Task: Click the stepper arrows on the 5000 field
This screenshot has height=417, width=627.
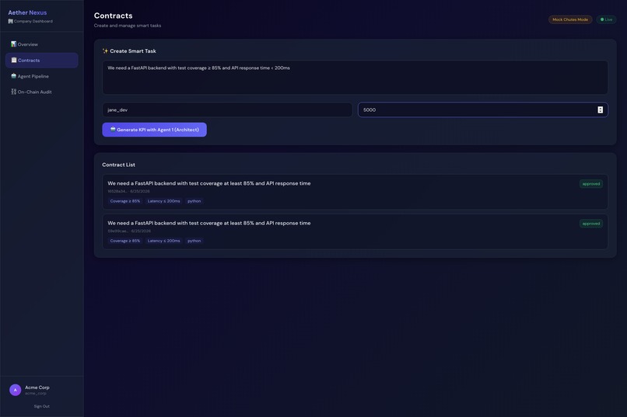Action: [x=601, y=109]
